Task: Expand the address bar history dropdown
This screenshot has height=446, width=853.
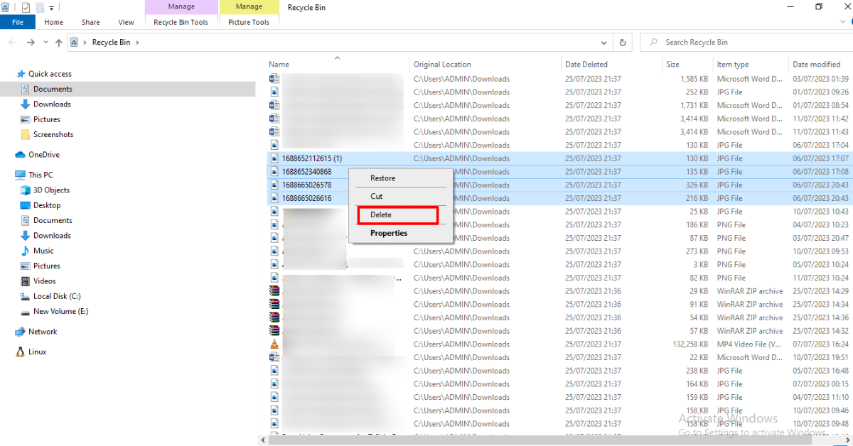Action: click(x=603, y=43)
